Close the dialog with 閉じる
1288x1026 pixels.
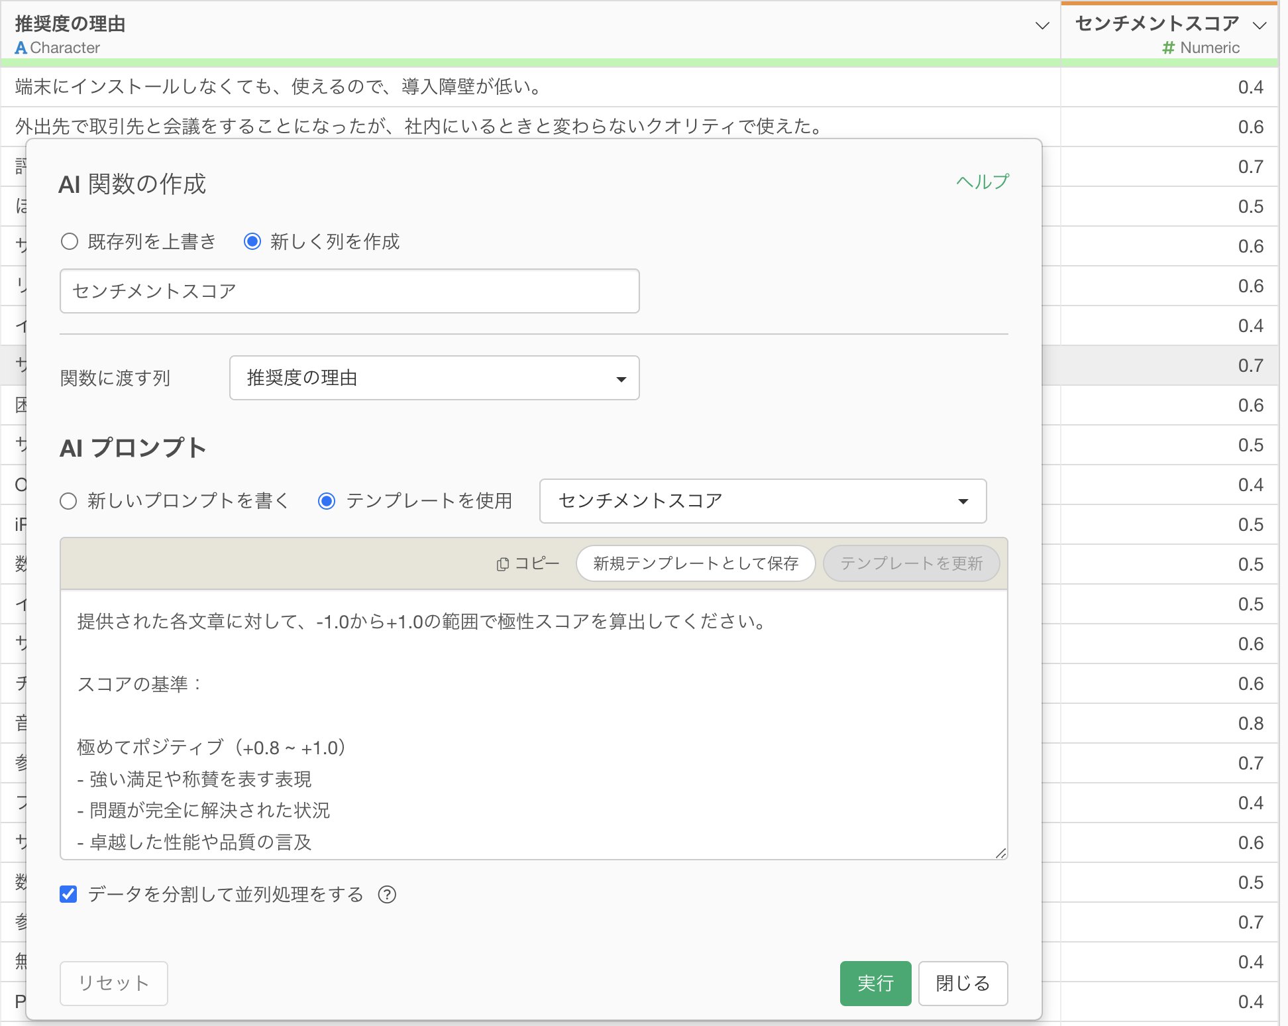coord(962,984)
